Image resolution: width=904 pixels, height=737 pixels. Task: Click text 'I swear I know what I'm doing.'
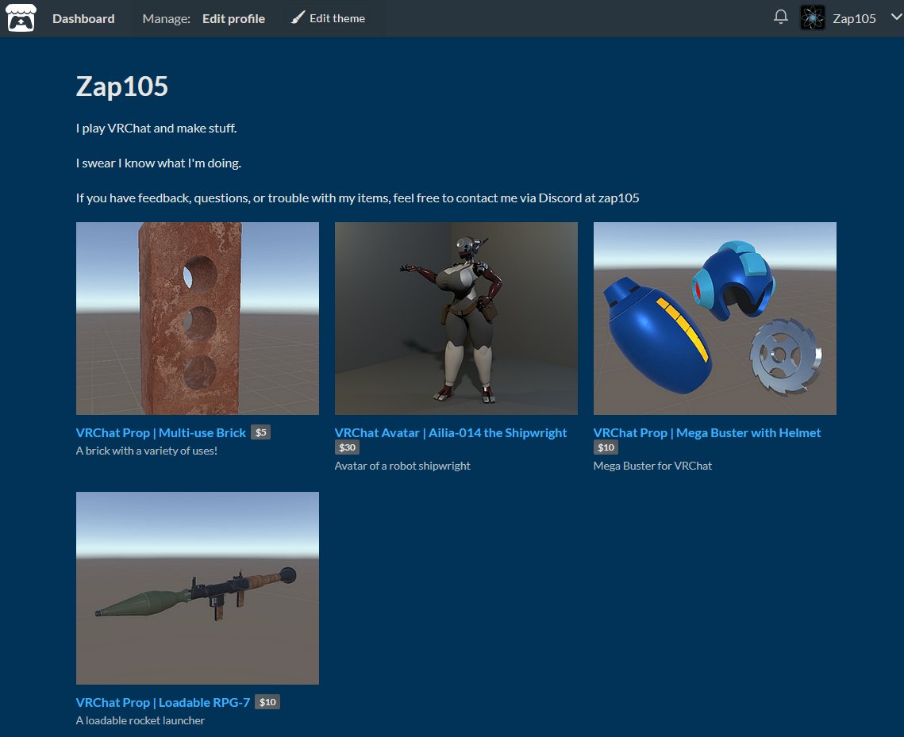click(x=159, y=163)
